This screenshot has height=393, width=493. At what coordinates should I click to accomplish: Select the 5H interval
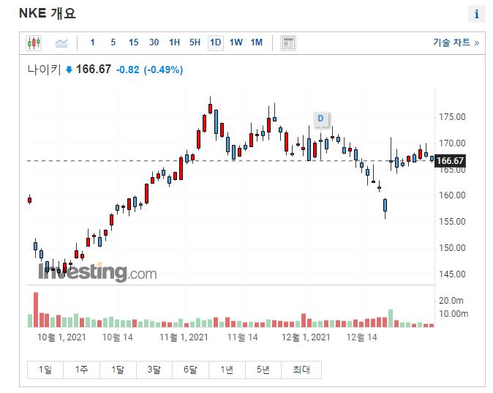click(195, 42)
